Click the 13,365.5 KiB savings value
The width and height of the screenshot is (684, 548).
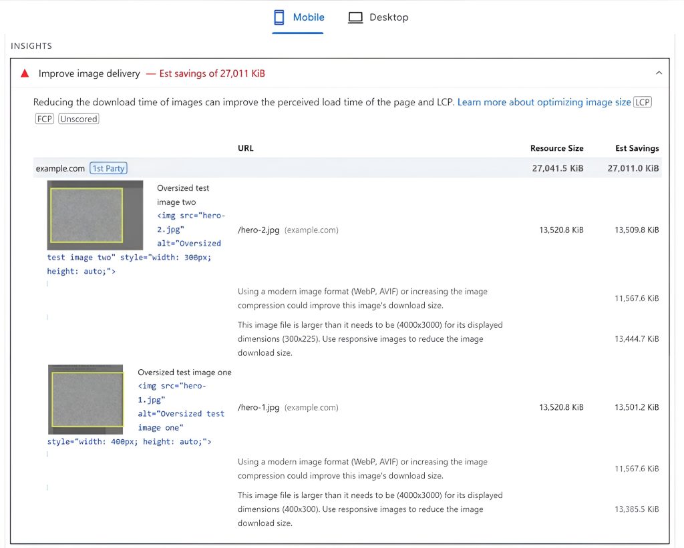coord(637,509)
